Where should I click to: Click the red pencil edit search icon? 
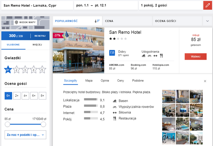(207, 6)
